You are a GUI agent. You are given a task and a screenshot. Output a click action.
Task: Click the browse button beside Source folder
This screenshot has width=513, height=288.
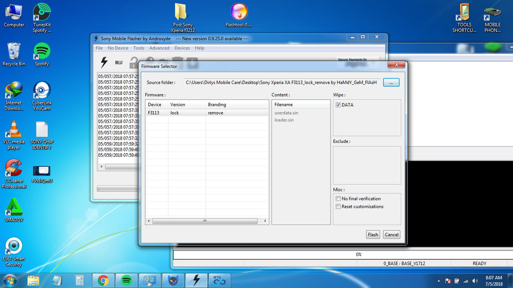point(391,82)
